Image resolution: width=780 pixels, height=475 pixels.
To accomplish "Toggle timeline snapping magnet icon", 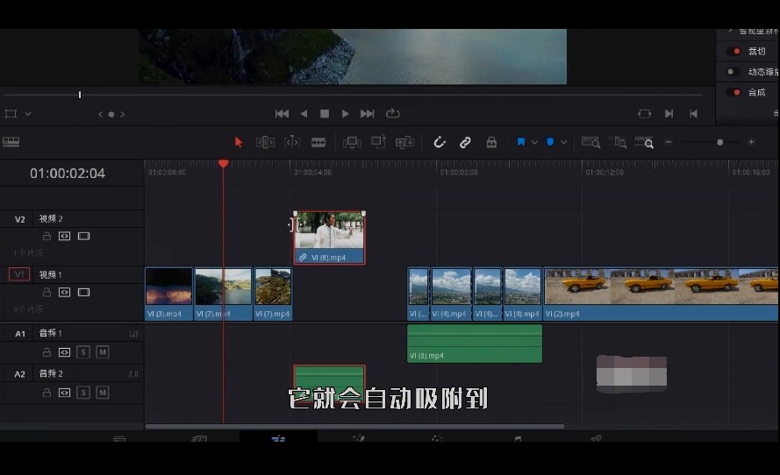I will point(440,143).
